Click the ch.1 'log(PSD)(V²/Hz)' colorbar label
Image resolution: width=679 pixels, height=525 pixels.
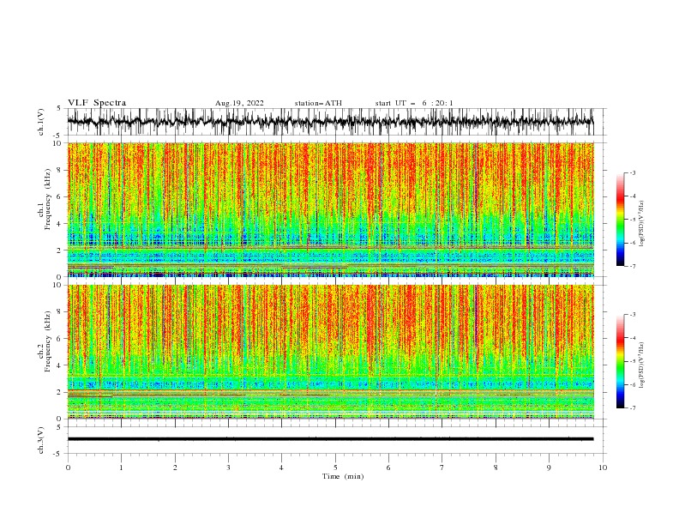(x=641, y=224)
